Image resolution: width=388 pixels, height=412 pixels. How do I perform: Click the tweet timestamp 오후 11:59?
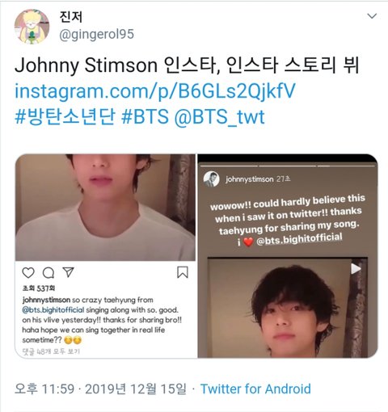point(44,389)
